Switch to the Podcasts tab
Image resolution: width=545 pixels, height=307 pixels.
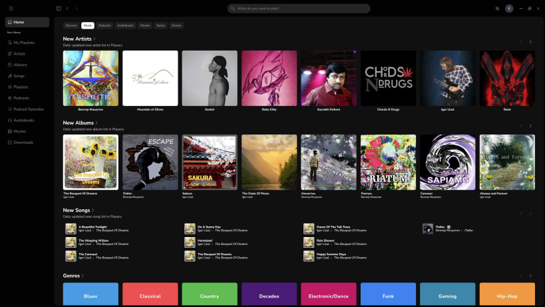(x=104, y=25)
